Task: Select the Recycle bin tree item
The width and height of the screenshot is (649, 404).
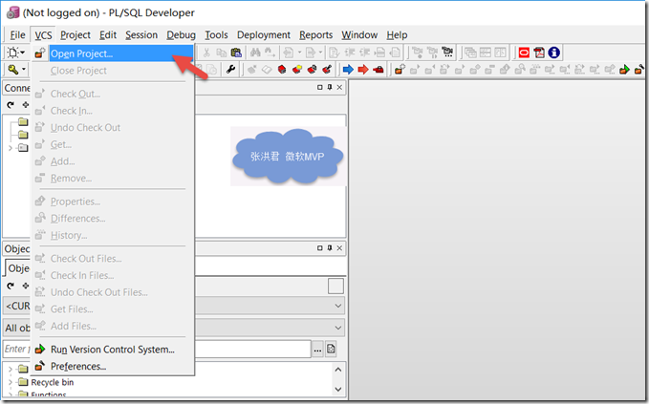Action: 53,382
